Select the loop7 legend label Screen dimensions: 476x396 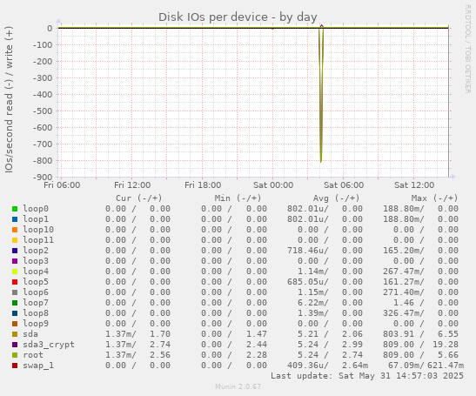[x=36, y=303]
